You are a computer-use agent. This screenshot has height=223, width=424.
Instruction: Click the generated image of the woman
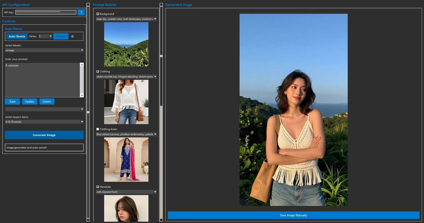tap(294, 110)
